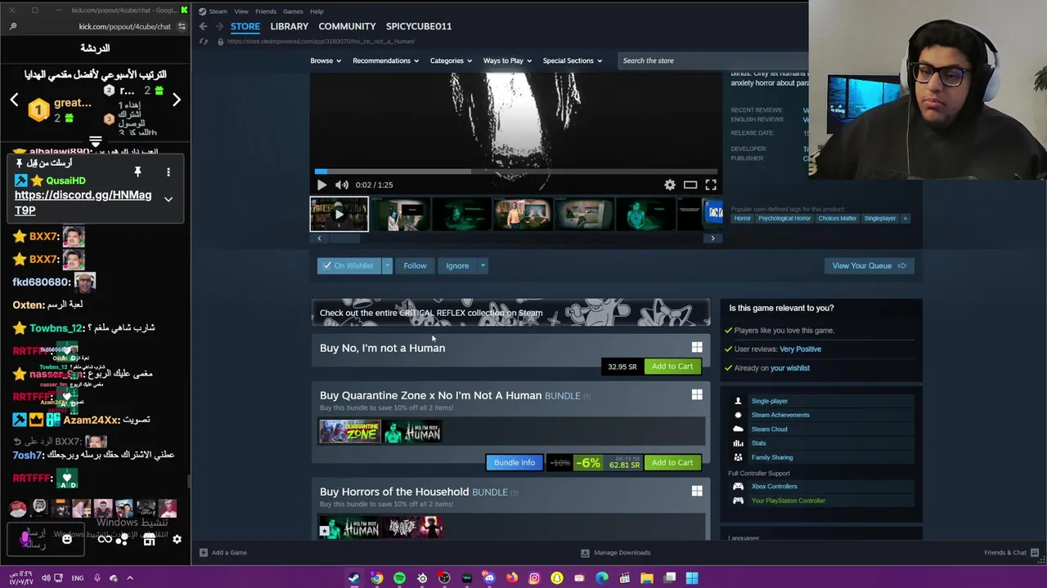Play the game trailer video

(321, 185)
